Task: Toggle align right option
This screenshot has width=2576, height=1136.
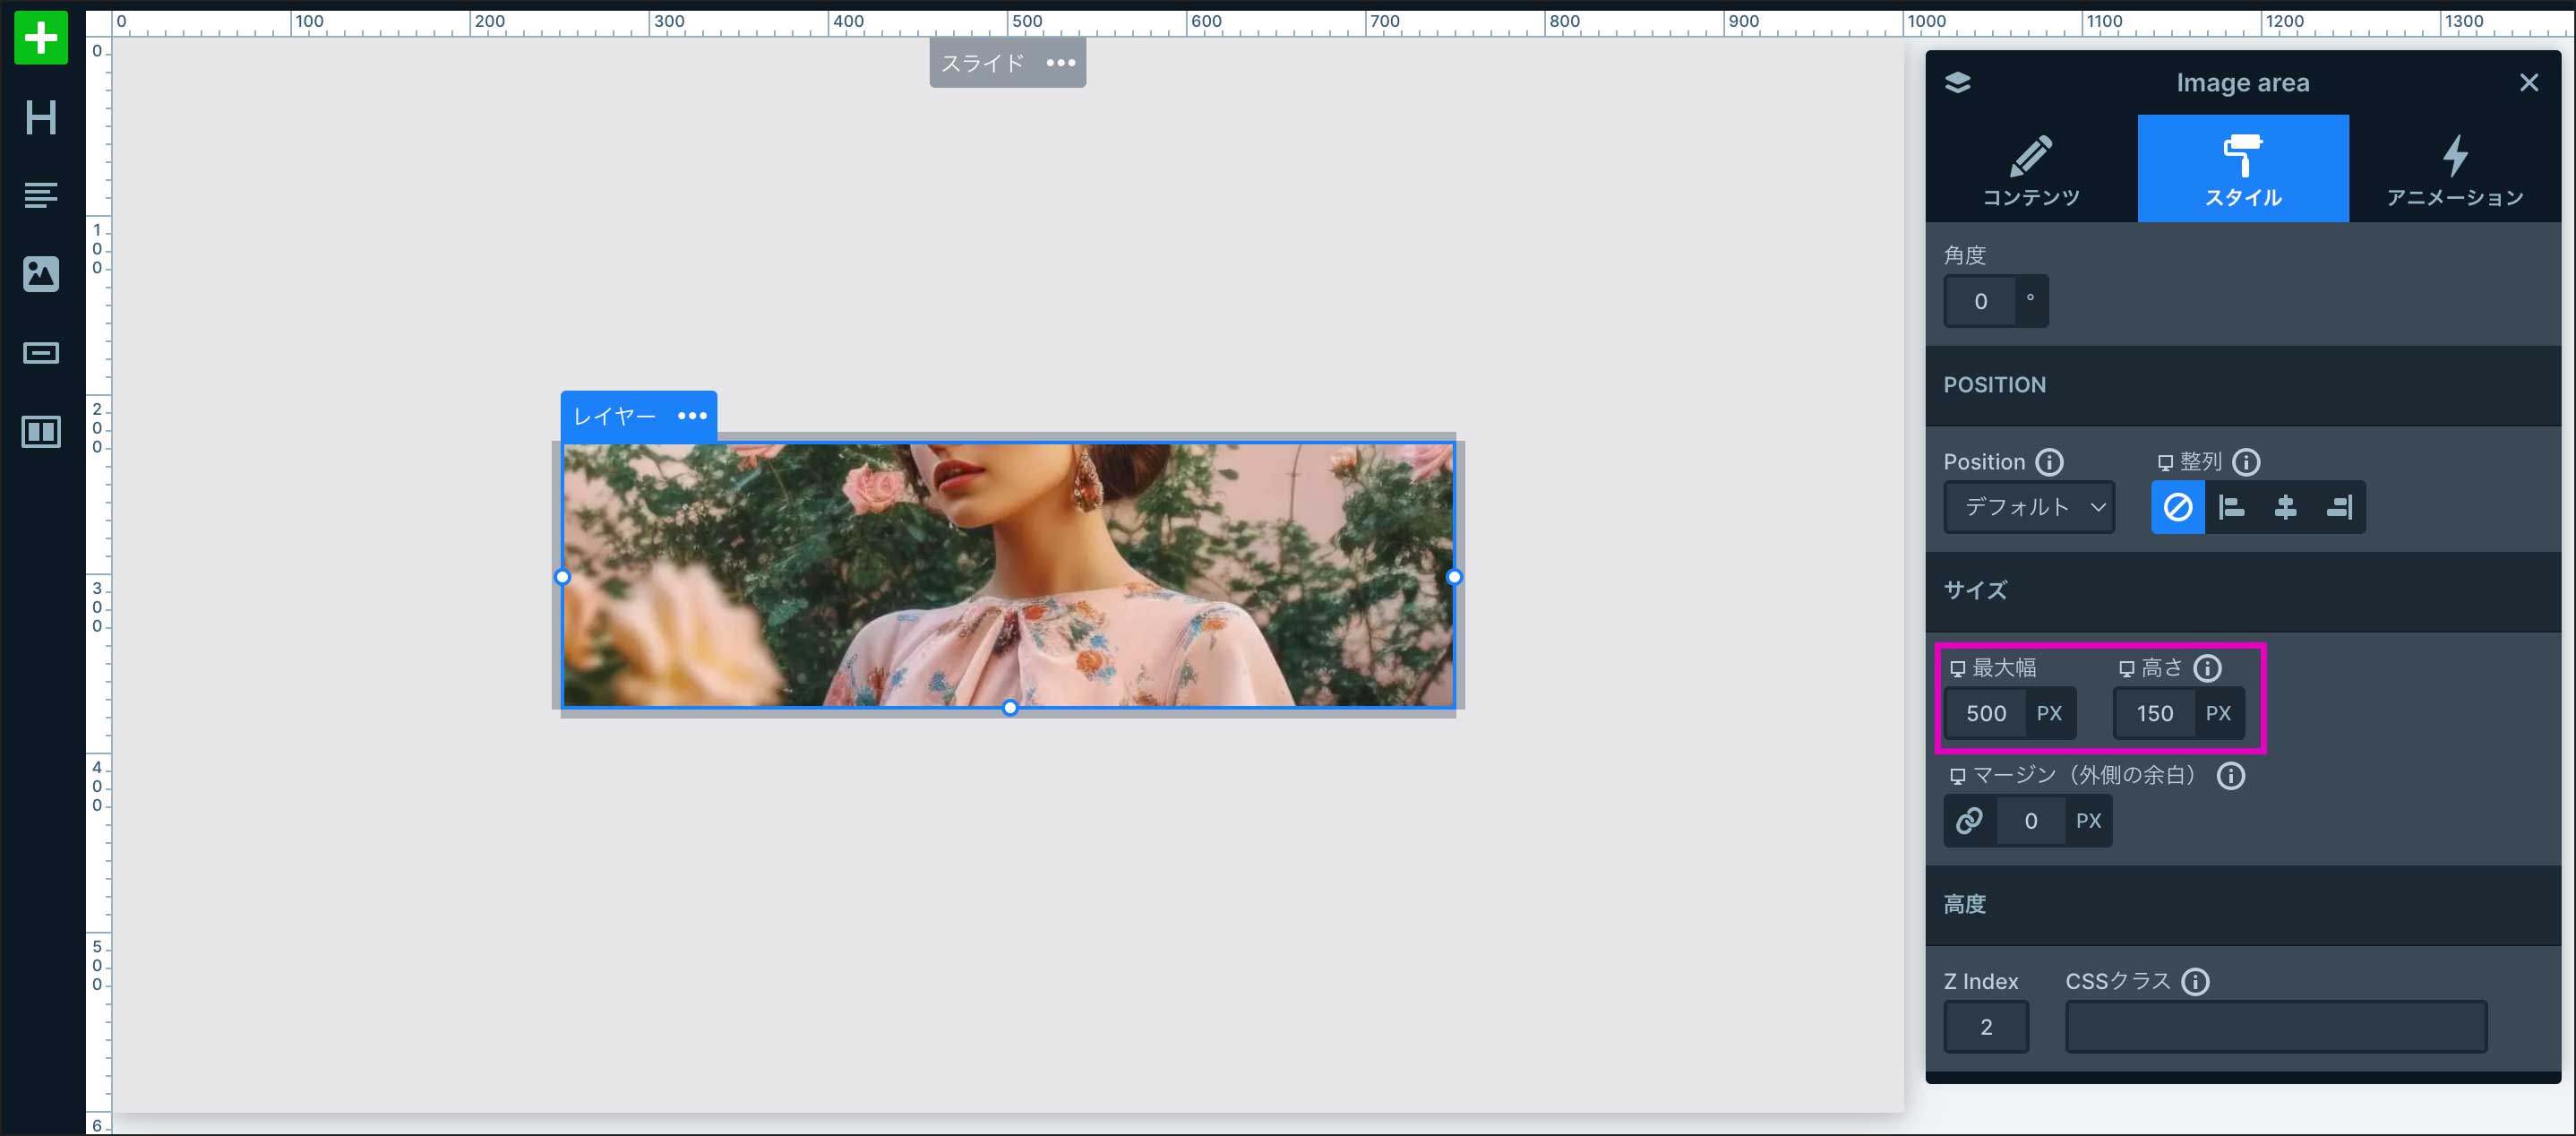Action: point(2339,507)
